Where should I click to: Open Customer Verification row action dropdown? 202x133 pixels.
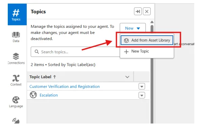pos(142,87)
